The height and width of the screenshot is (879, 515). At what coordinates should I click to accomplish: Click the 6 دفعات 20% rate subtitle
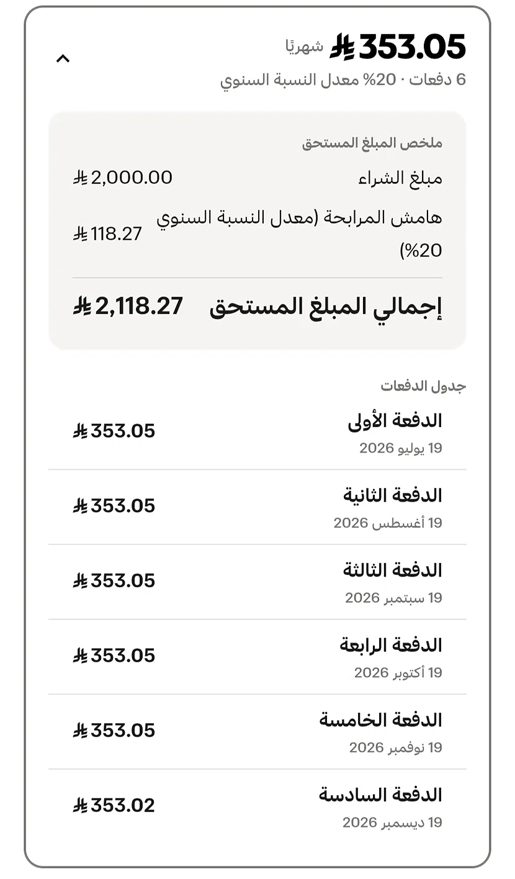[343, 80]
